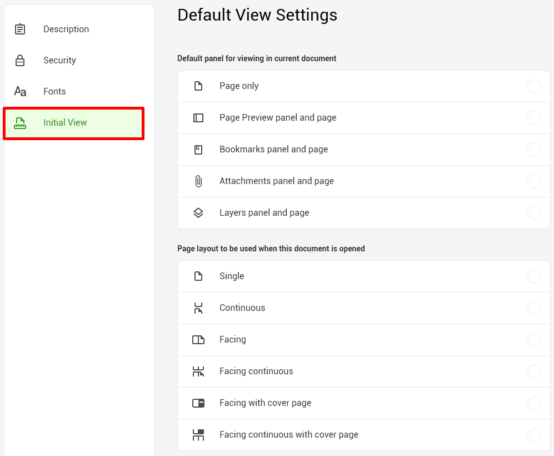Click the Initial View icon in the sidebar

pos(20,123)
